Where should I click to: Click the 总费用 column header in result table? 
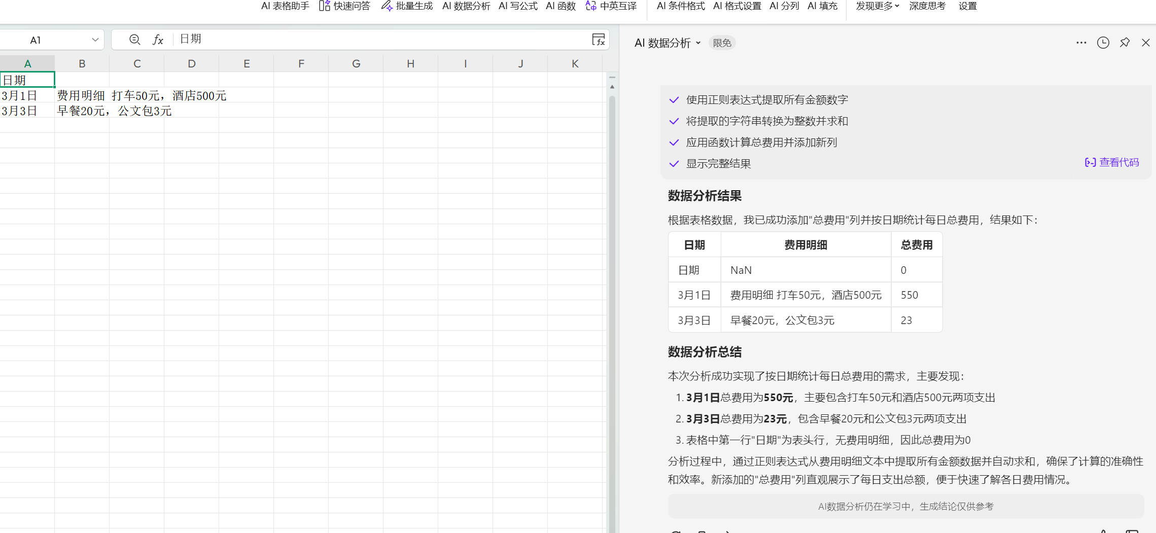click(x=917, y=245)
